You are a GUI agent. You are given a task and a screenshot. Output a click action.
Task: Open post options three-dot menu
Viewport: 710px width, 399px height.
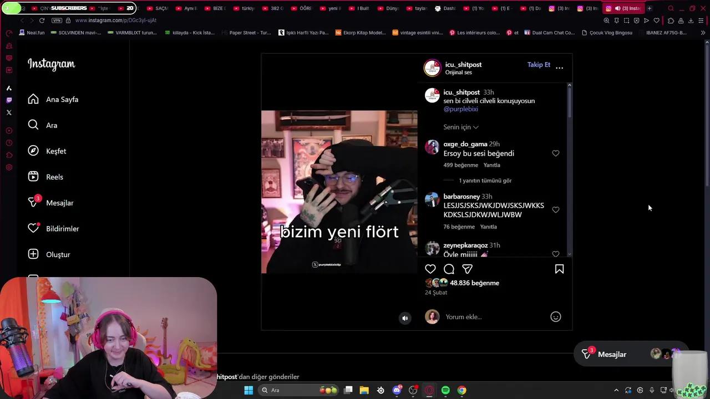559,68
